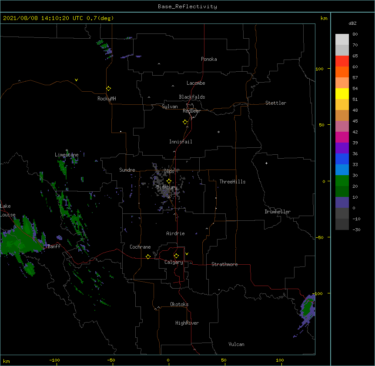
Task: Click the yellow 54 dBZ legend swatch
Action: [342, 93]
